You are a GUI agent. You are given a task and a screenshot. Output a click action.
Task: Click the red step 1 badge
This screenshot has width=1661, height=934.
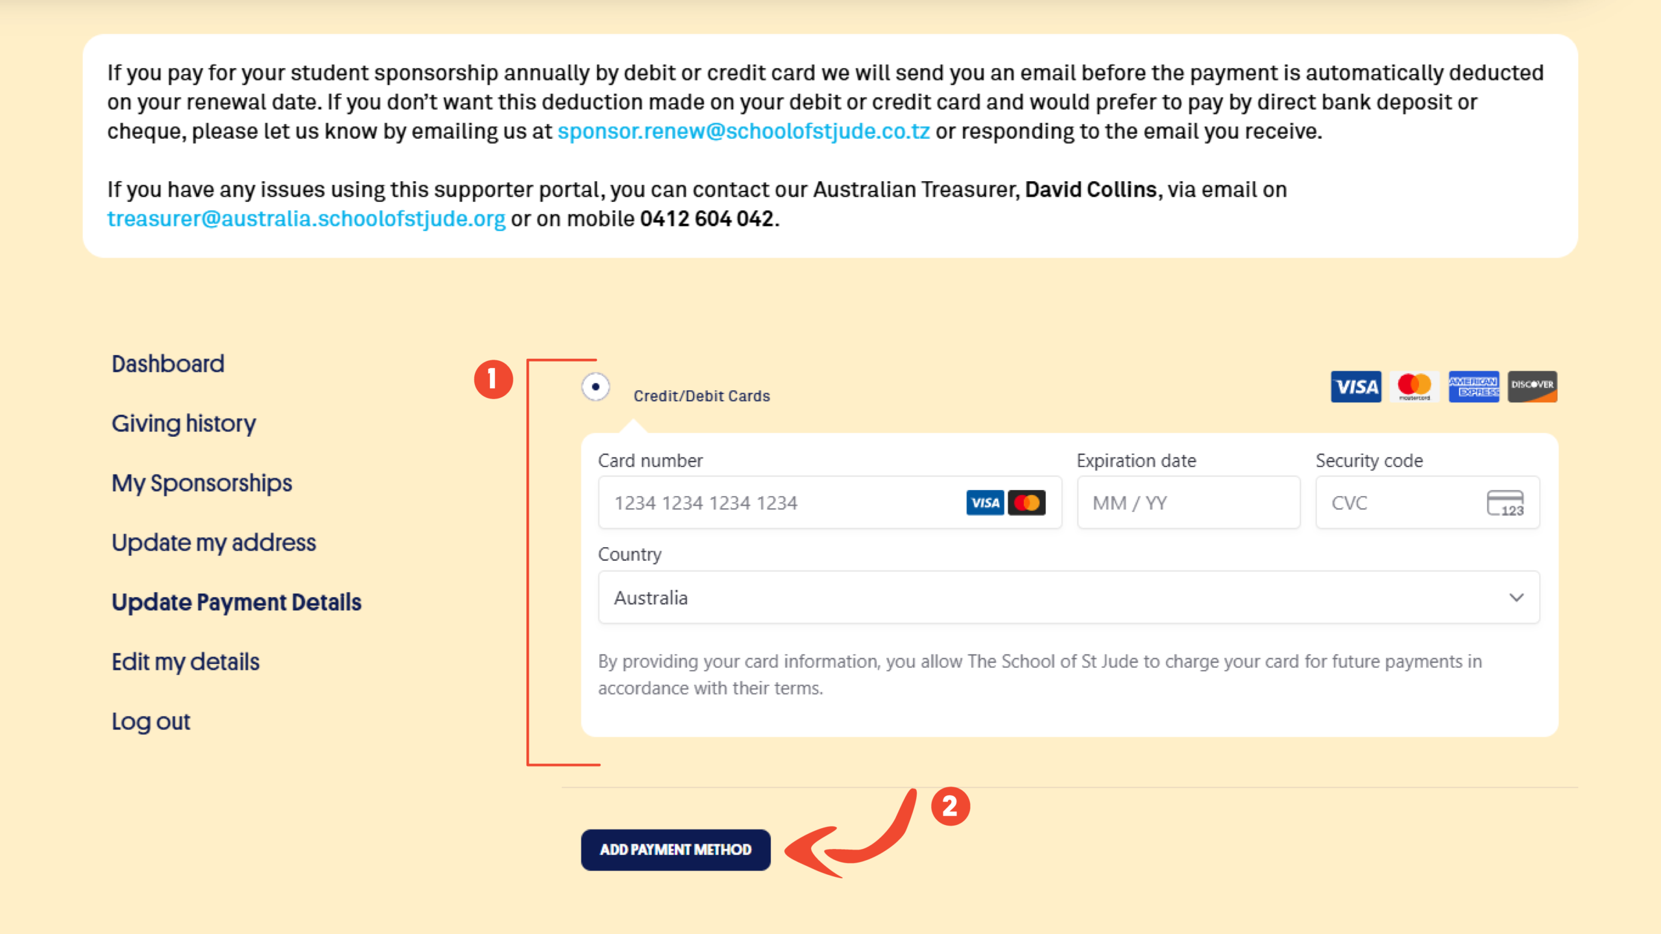(493, 379)
